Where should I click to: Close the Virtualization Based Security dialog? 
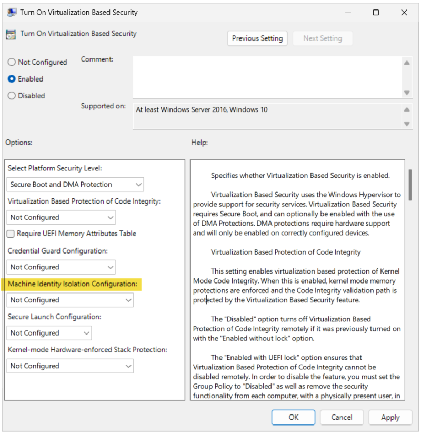[x=404, y=13]
